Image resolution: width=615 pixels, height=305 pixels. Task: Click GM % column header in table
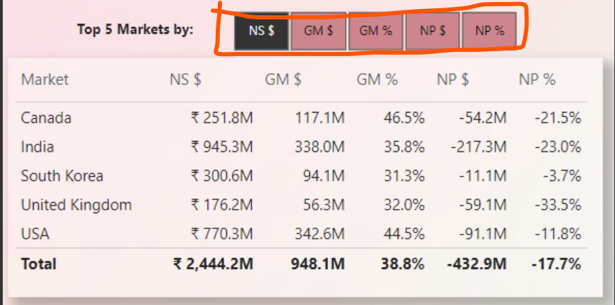tap(377, 80)
